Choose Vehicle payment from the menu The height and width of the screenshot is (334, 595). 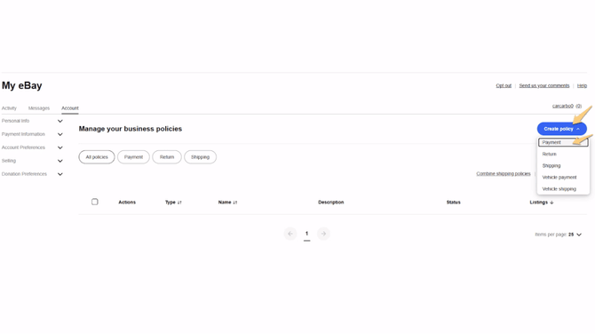(563, 178)
